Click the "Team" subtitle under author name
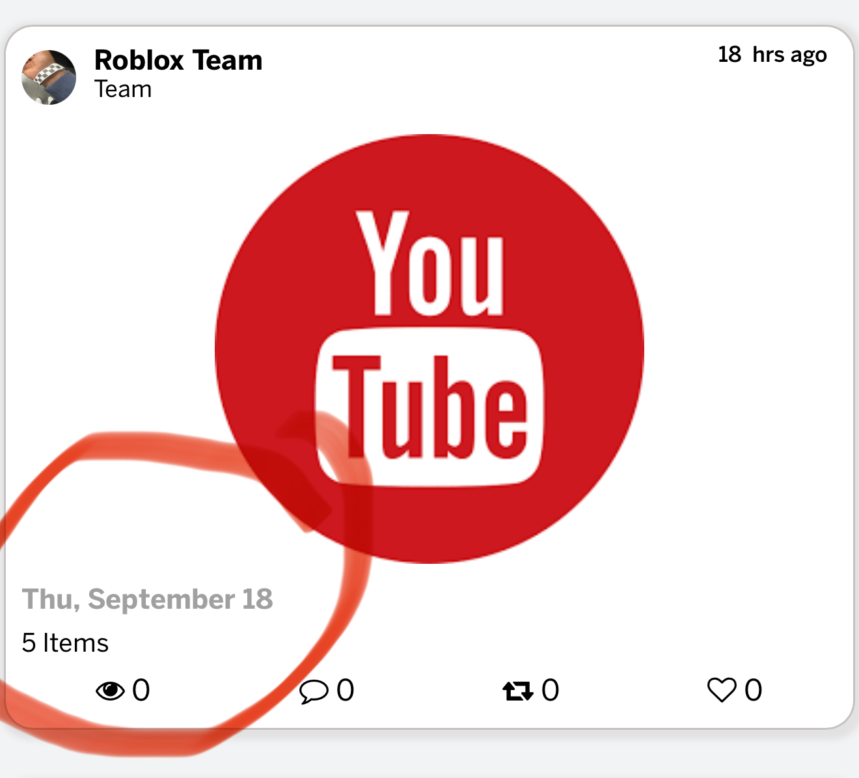The height and width of the screenshot is (778, 859). coord(123,89)
